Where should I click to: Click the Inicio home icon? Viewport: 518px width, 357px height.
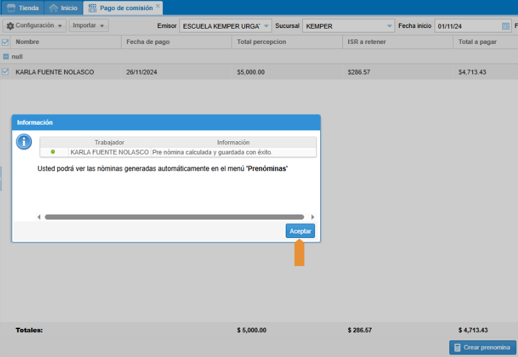(53, 8)
